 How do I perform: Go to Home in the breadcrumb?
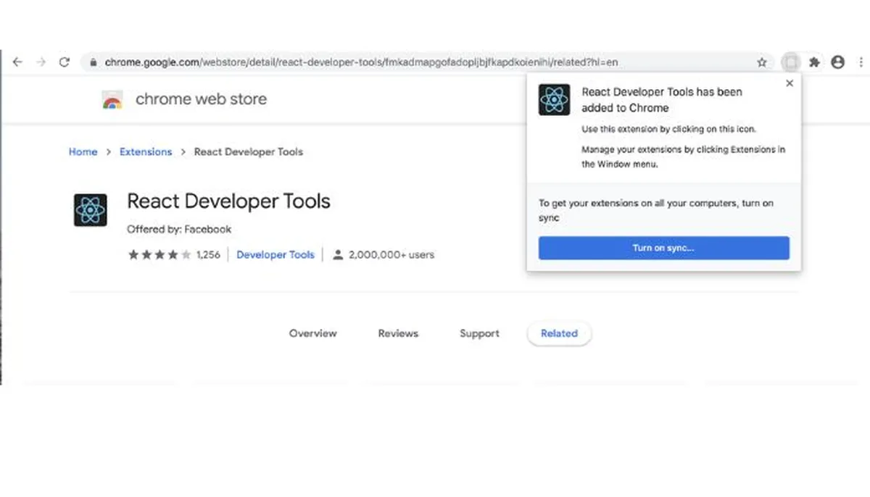(x=83, y=152)
